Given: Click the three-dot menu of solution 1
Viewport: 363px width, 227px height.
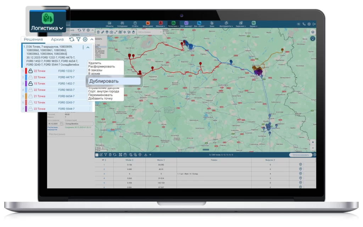Looking at the screenshot, I should click(83, 48).
